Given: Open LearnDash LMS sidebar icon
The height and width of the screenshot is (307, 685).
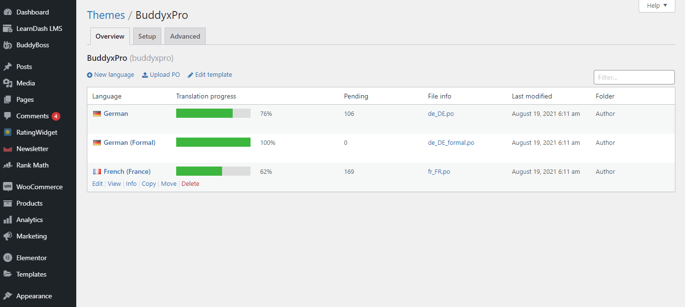Looking at the screenshot, I should pyautogui.click(x=8, y=28).
